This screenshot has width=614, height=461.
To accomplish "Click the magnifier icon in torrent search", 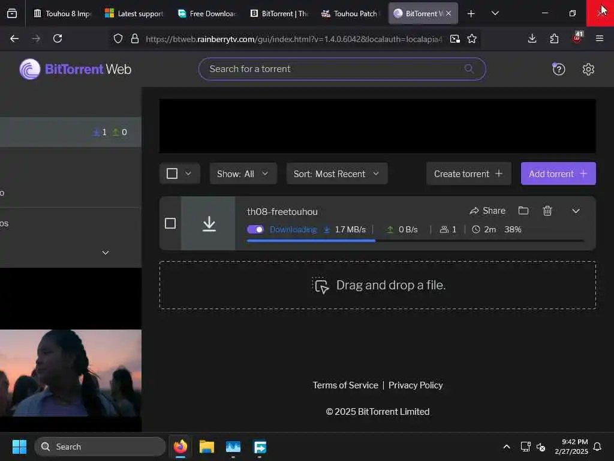I will [469, 69].
